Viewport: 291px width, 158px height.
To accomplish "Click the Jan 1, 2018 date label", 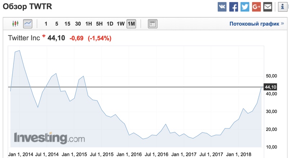I will [238, 154].
